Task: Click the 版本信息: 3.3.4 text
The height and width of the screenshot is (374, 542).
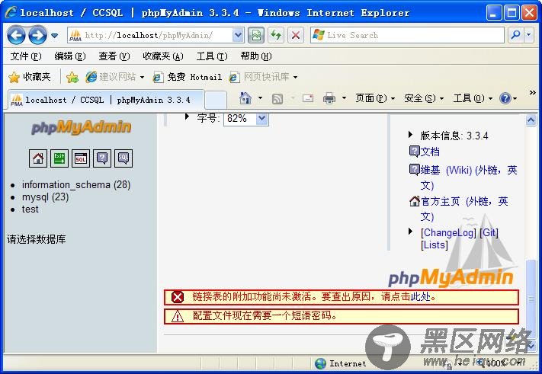Action: pyautogui.click(x=454, y=136)
